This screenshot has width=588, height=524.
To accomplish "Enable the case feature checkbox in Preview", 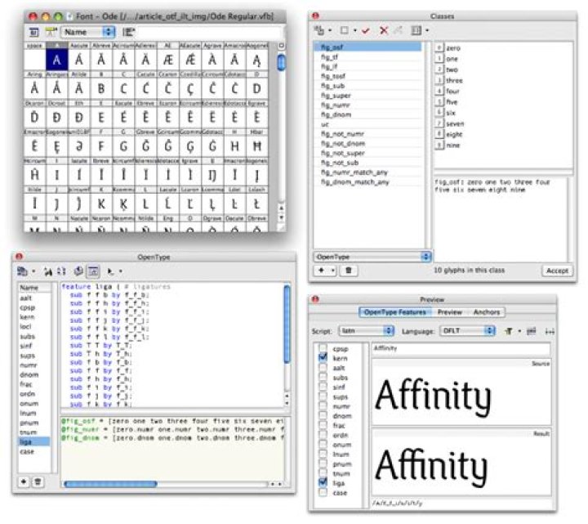I will (323, 492).
